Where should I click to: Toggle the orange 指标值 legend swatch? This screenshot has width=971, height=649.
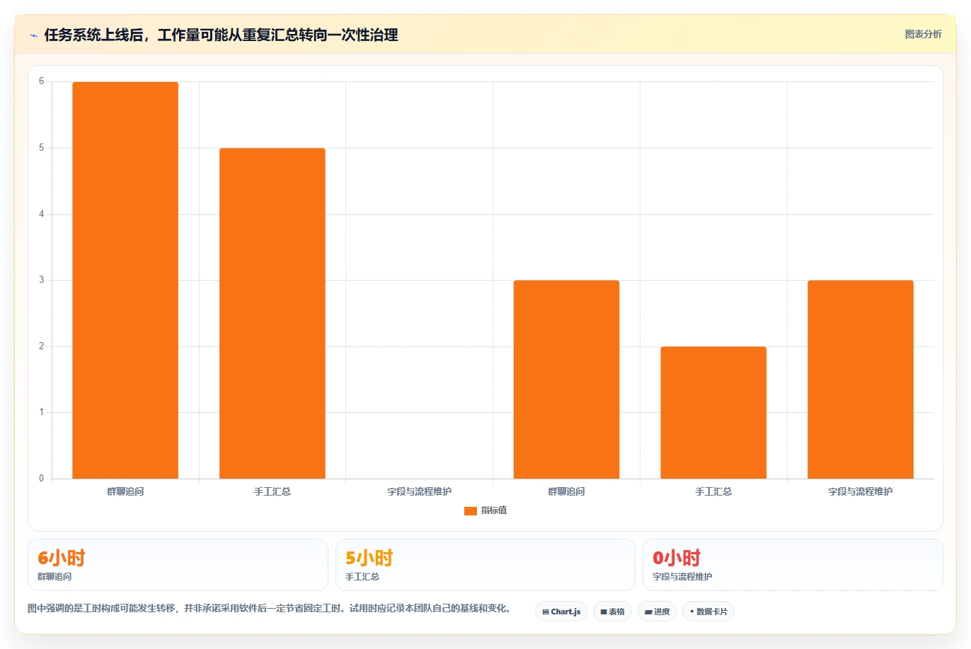[470, 510]
